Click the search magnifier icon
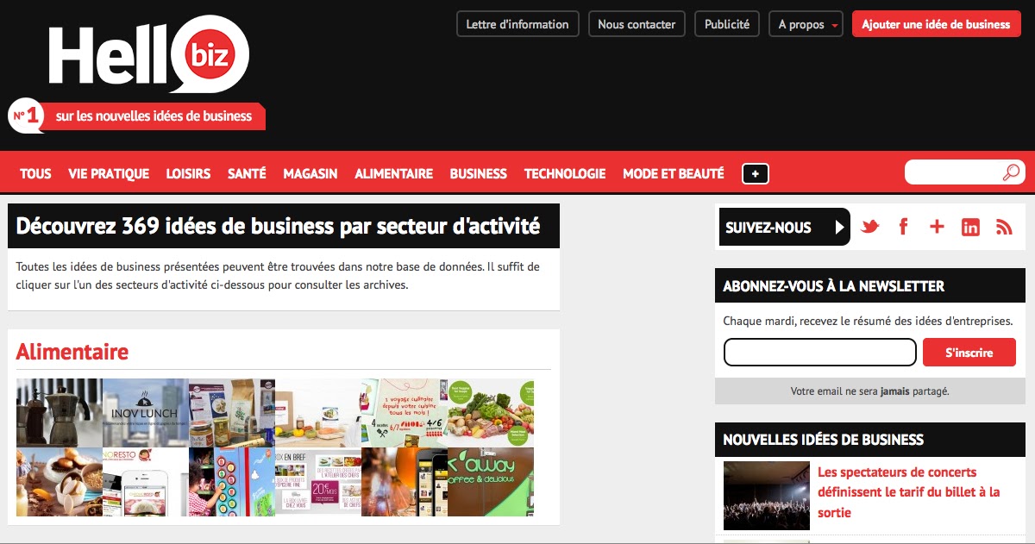Viewport: 1035px width, 544px height. (1011, 172)
